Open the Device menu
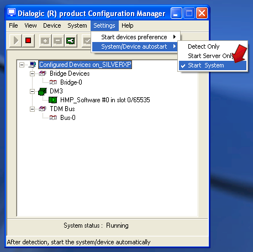The image size is (253, 252). [x=52, y=25]
